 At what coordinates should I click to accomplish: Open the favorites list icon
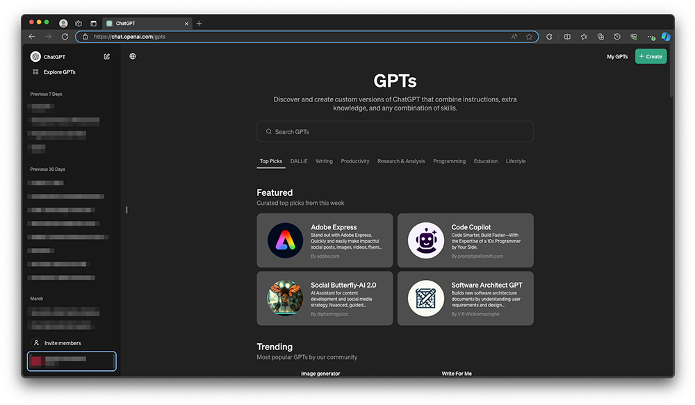point(584,37)
